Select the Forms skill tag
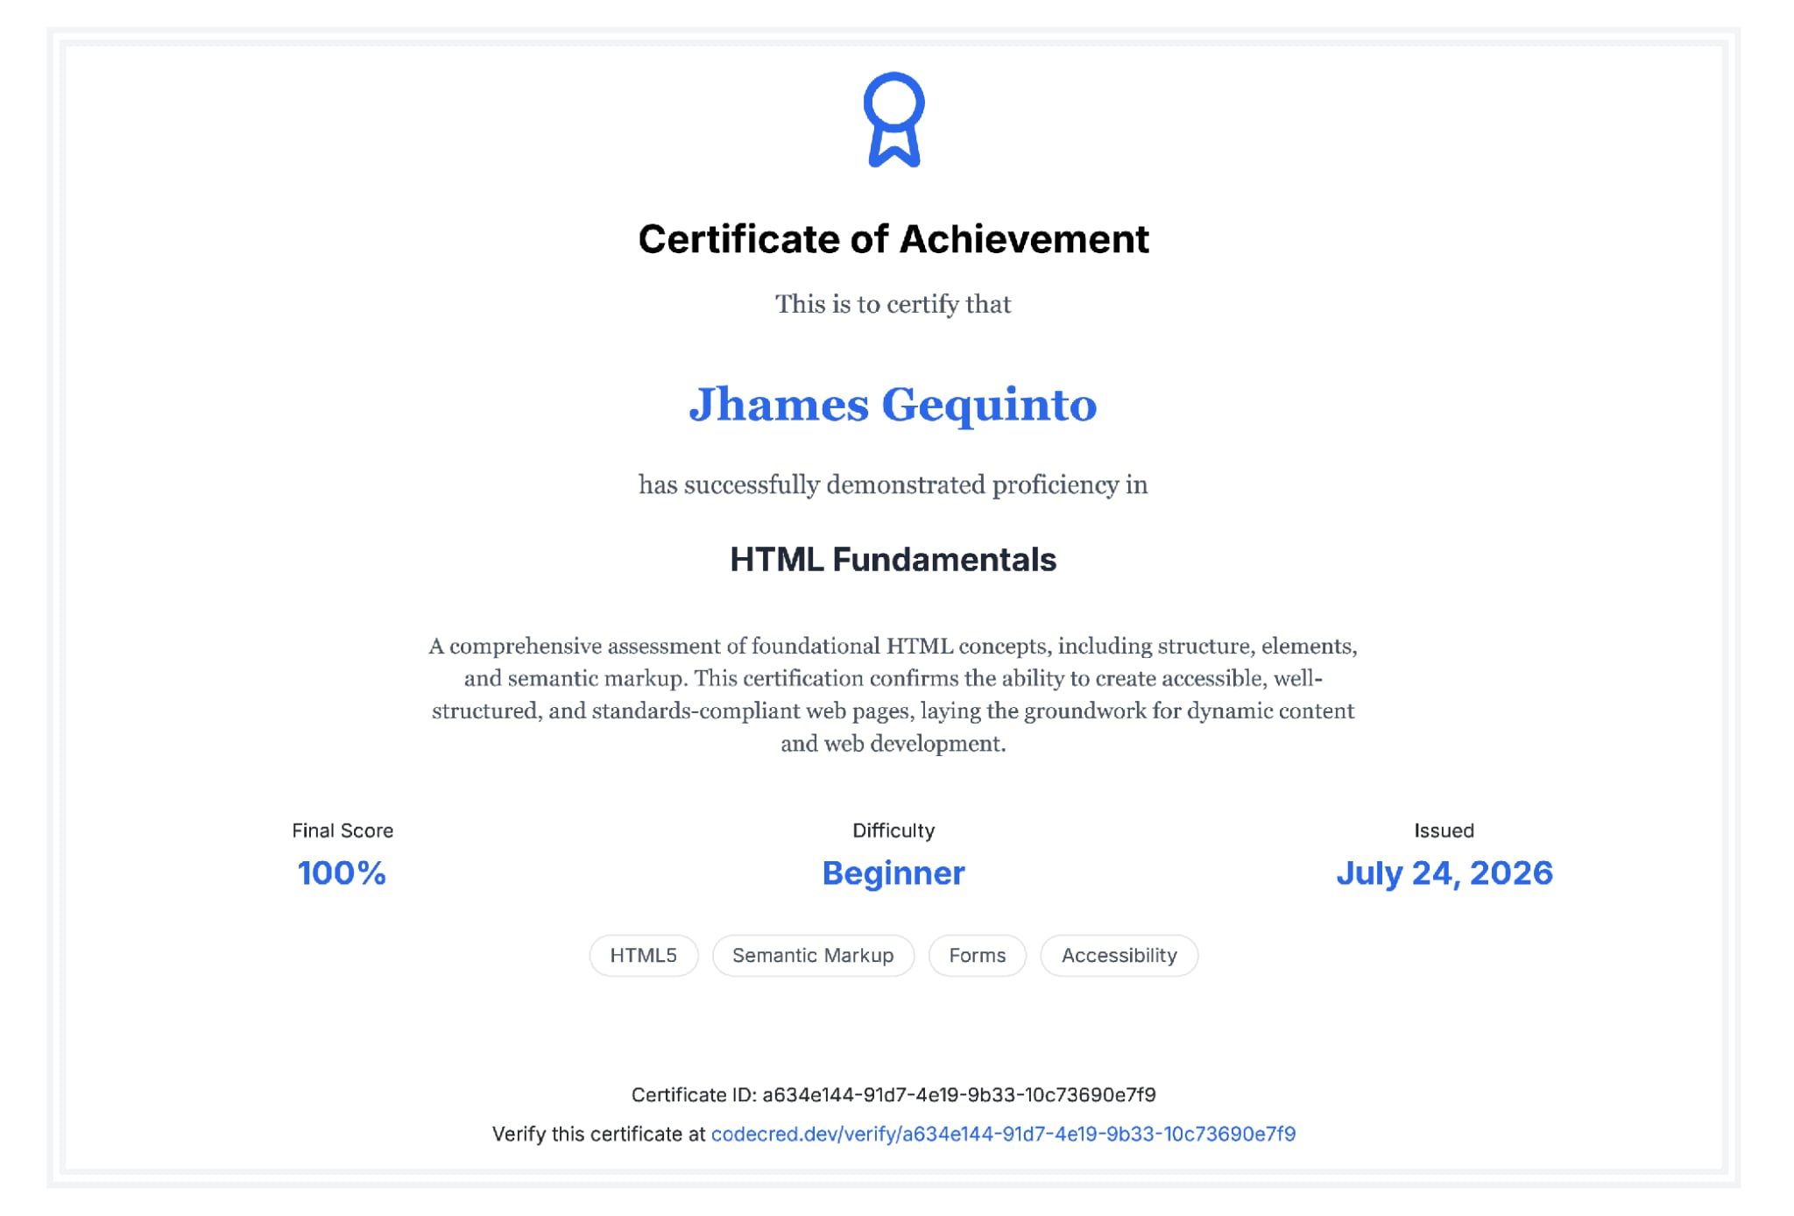The image size is (1794, 1216). tap(977, 956)
